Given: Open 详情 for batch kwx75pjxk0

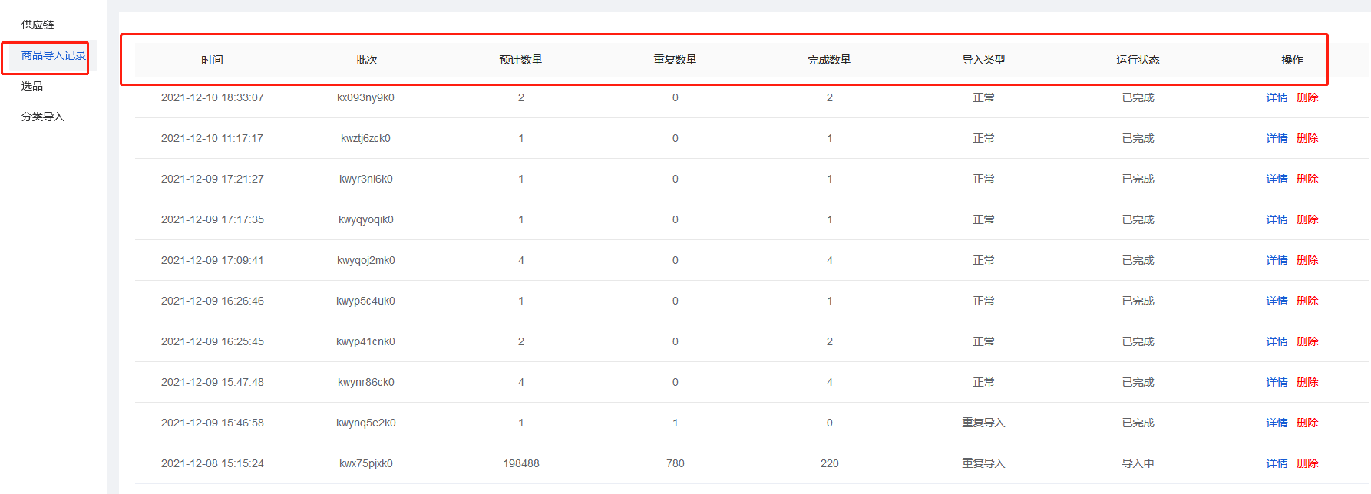Looking at the screenshot, I should (x=1277, y=463).
